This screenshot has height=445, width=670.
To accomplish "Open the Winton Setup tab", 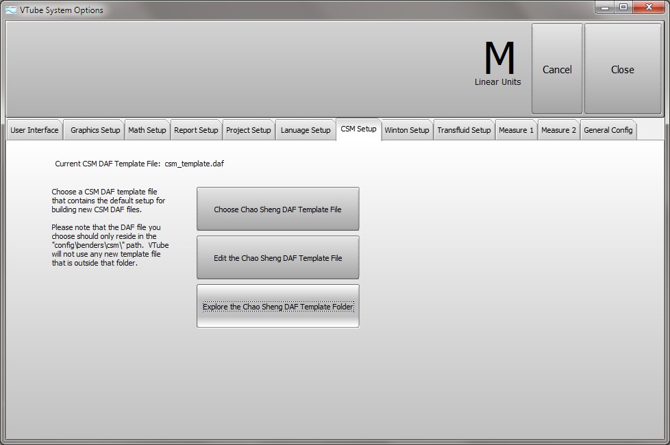I will click(x=406, y=130).
